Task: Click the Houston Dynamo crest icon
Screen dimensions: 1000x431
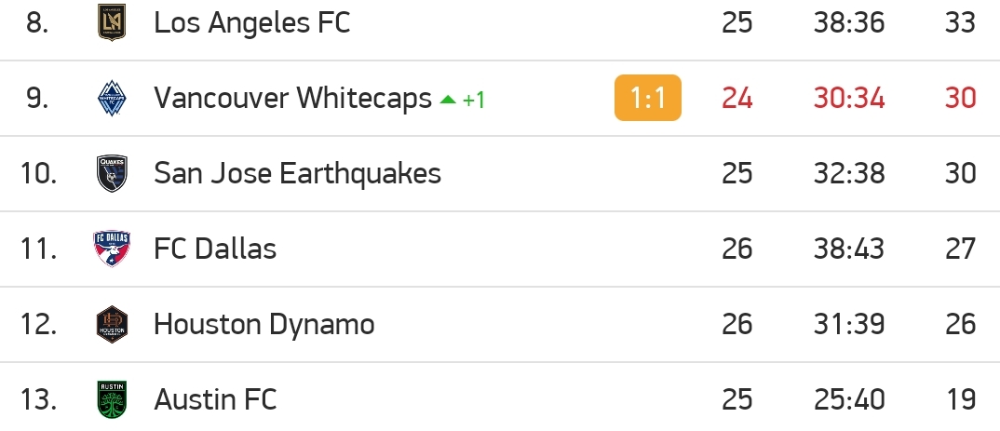Action: pyautogui.click(x=112, y=324)
